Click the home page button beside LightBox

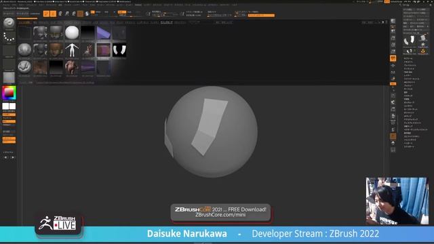8,14
